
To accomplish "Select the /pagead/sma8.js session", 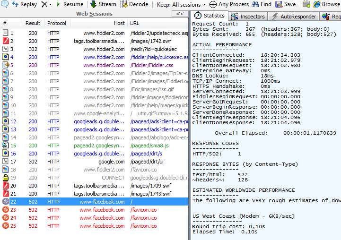I will (x=95, y=146).
